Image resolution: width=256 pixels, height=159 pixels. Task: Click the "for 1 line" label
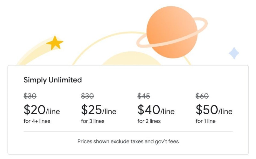tap(205, 121)
